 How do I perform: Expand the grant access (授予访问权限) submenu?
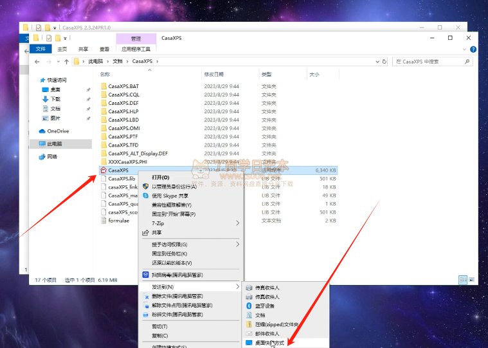238,244
